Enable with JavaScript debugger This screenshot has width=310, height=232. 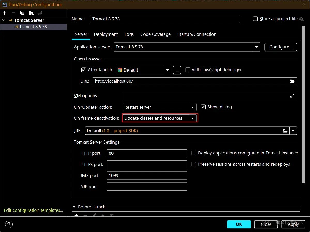(x=188, y=70)
